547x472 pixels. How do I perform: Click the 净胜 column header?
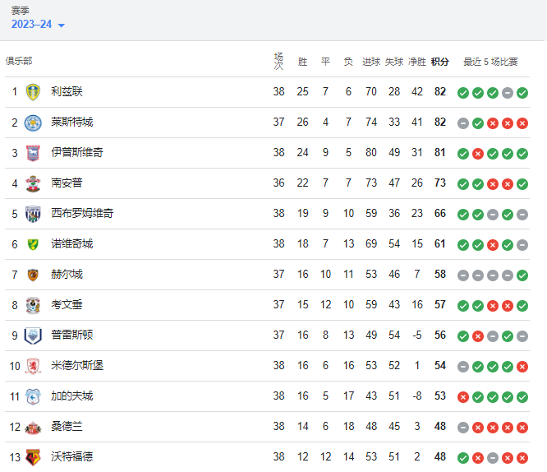(x=417, y=62)
